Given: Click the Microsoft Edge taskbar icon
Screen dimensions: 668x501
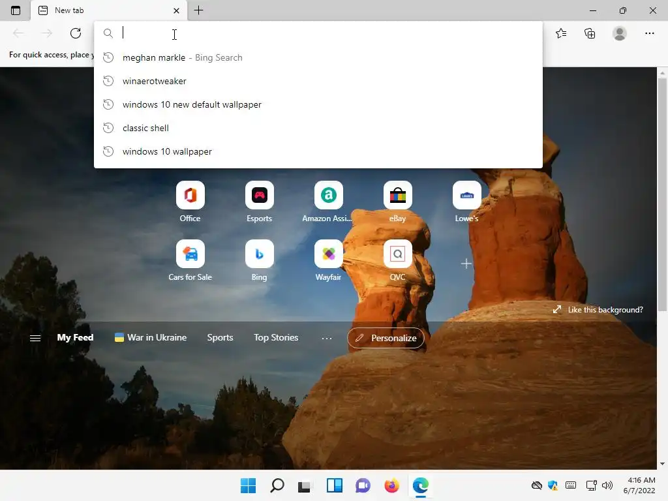Looking at the screenshot, I should (421, 485).
